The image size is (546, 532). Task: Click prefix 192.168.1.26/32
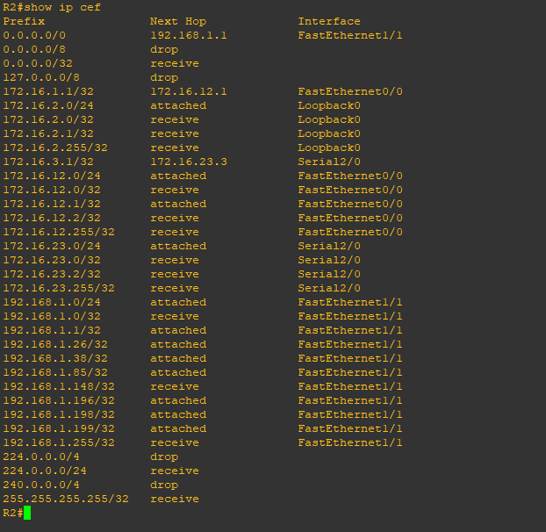(55, 344)
